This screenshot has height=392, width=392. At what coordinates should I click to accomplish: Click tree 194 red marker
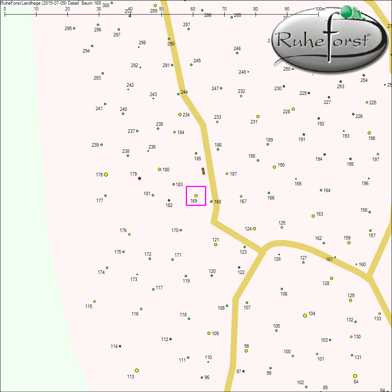point(325,154)
